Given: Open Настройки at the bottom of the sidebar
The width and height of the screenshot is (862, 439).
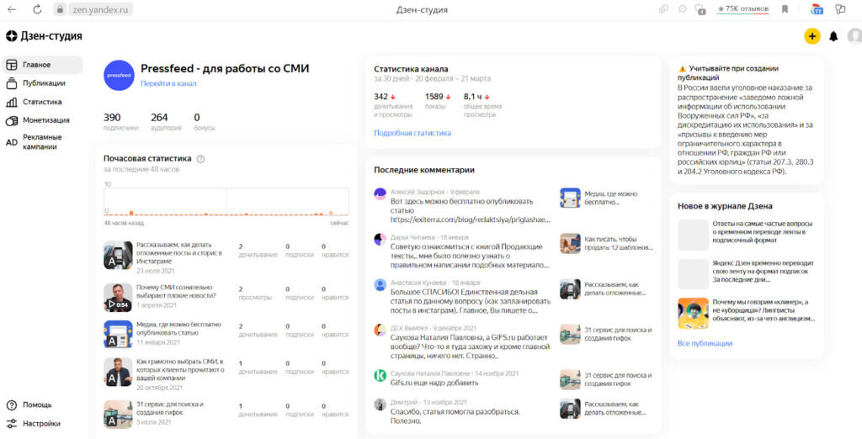Looking at the screenshot, I should [x=41, y=424].
